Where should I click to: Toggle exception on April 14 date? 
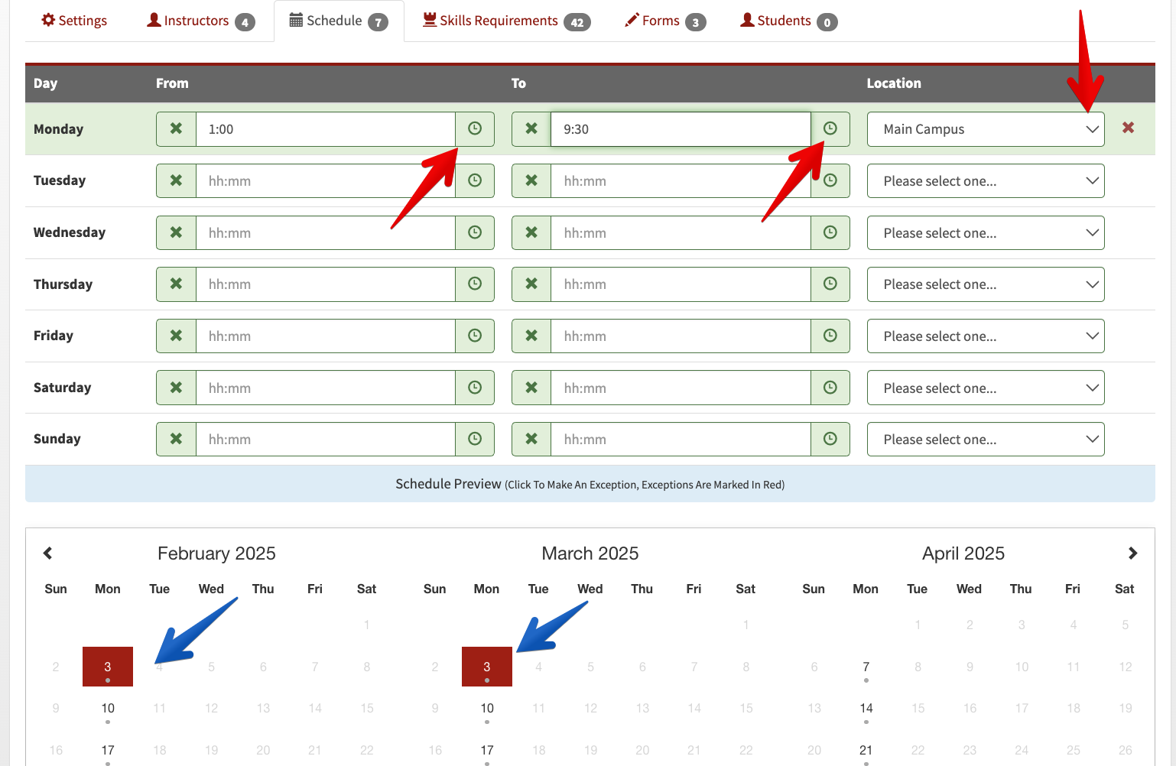(x=866, y=709)
